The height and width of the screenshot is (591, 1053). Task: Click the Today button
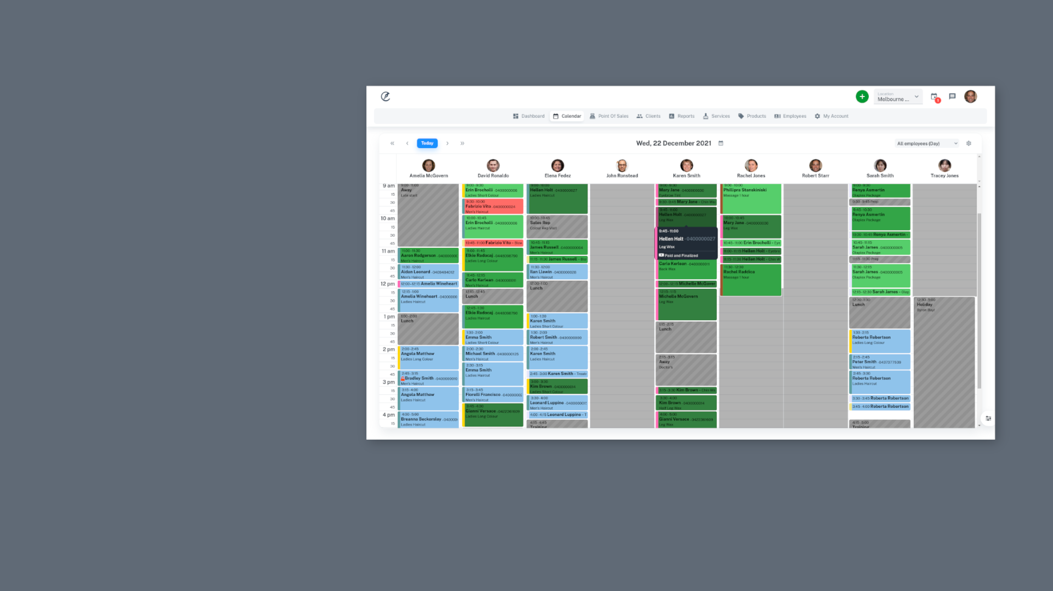coord(427,143)
